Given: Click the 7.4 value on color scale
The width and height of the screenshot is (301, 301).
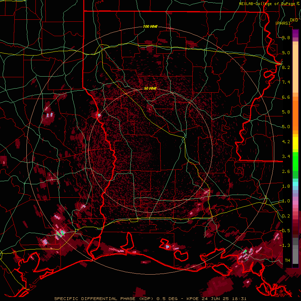Looking at the screenshot, I should tap(286, 82).
